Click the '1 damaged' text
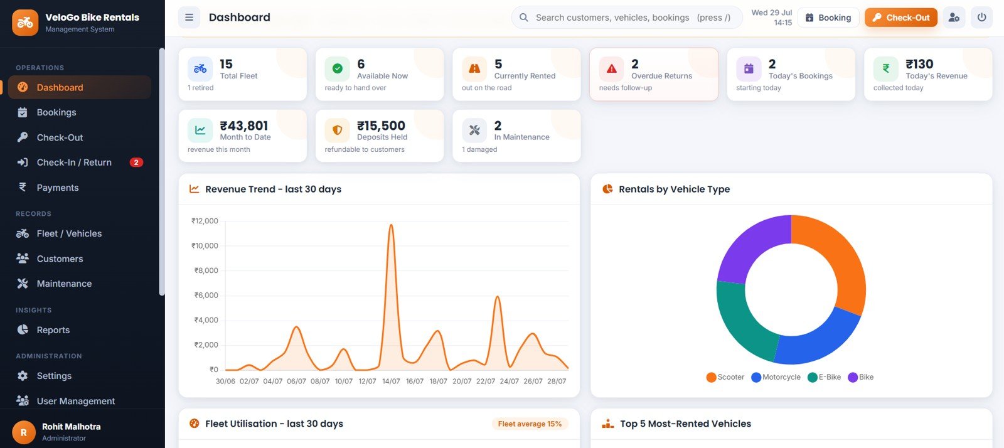The height and width of the screenshot is (448, 1004). (x=479, y=149)
